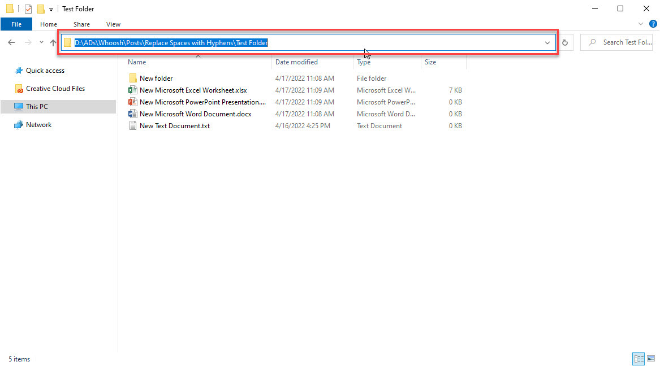Screen dimensions: 660x366
Task: Open New Microsoft Excel Worksheet.xlsx
Action: (x=193, y=90)
